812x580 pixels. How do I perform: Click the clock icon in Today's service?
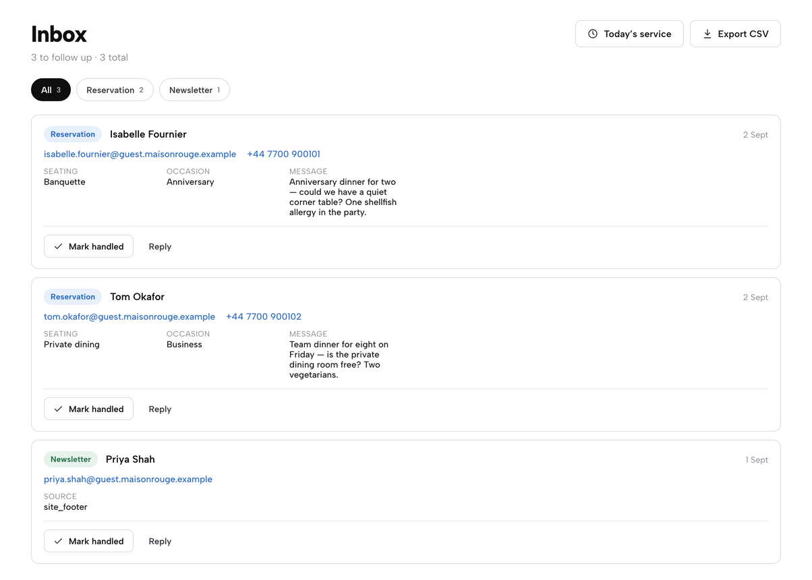click(x=593, y=34)
